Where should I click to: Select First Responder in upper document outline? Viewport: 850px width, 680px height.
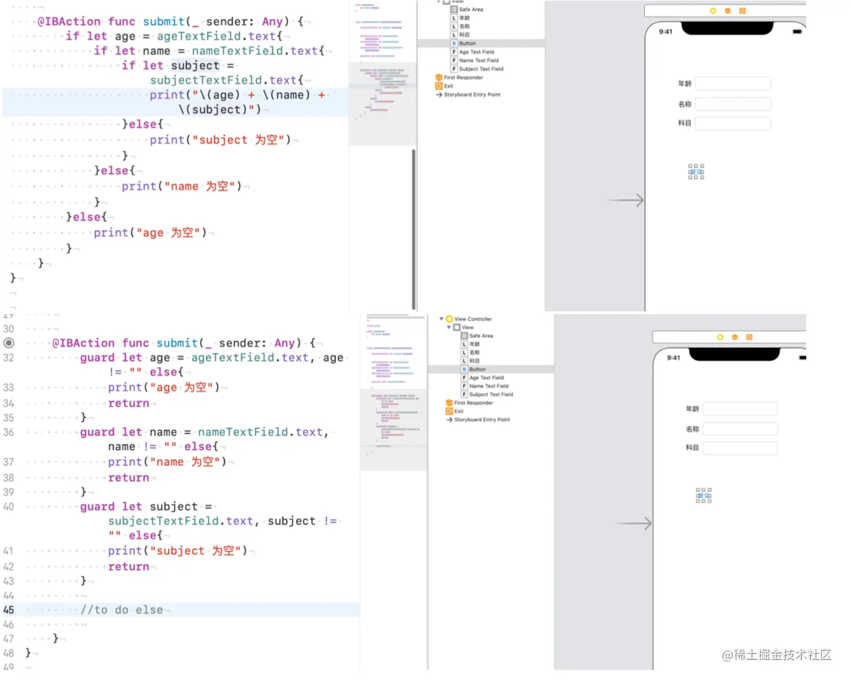click(459, 77)
